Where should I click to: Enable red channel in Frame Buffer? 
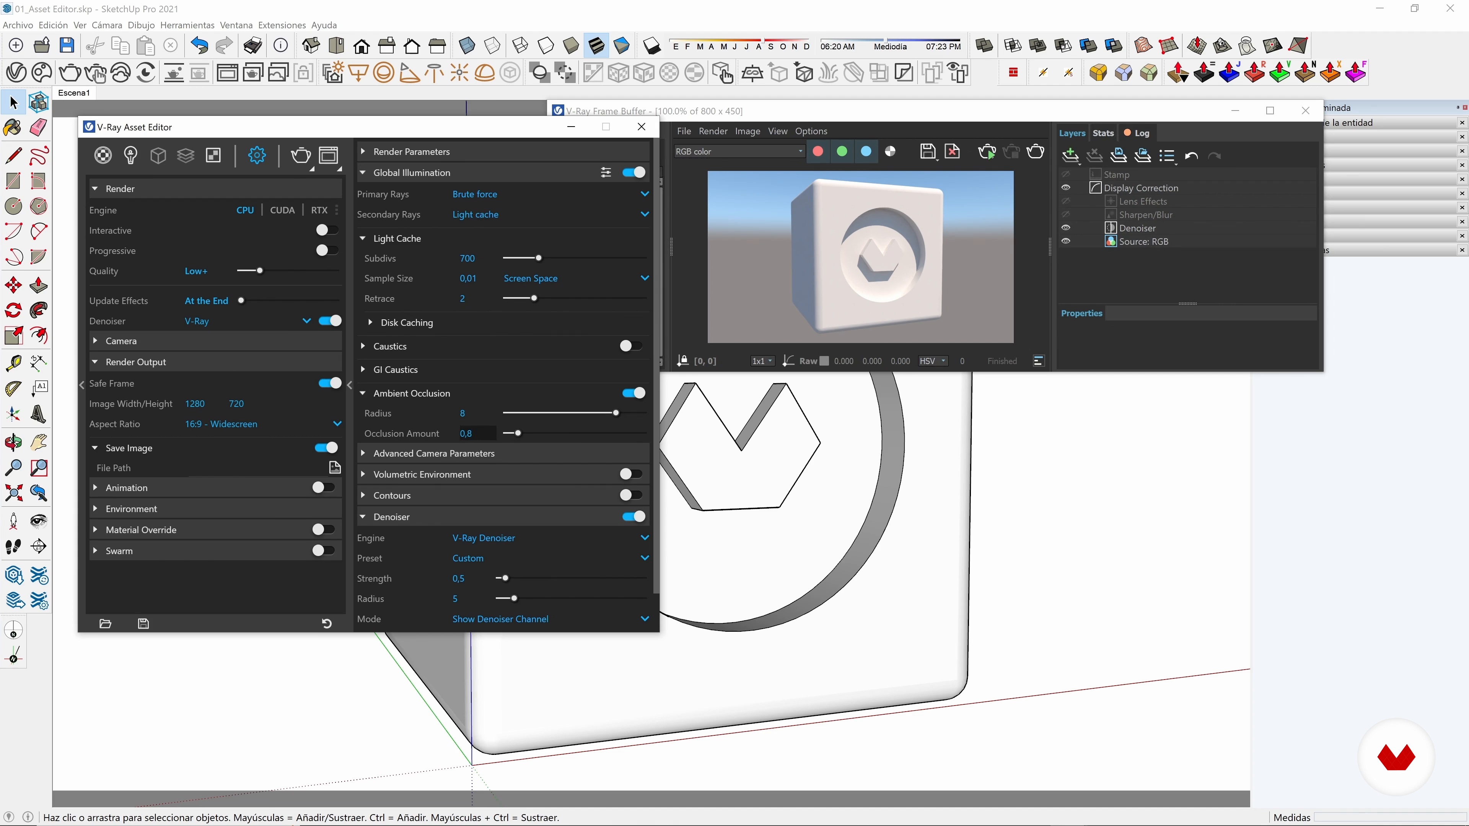818,151
